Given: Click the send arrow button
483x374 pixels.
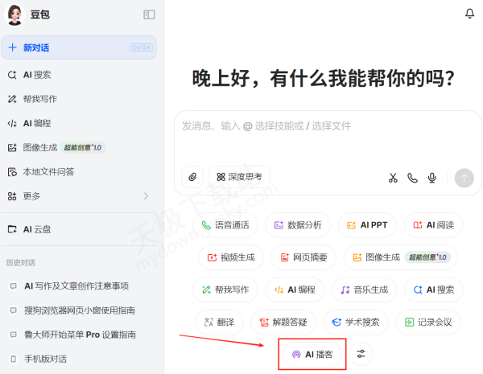Looking at the screenshot, I should [464, 178].
